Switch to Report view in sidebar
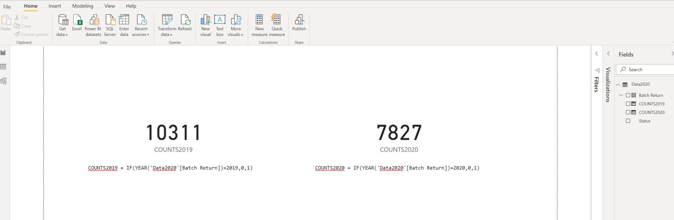 (x=4, y=53)
